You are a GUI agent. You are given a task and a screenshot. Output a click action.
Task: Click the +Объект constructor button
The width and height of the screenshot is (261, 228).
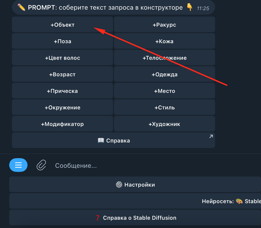point(62,25)
